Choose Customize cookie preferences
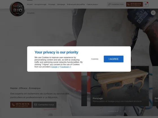 pos(95,59)
